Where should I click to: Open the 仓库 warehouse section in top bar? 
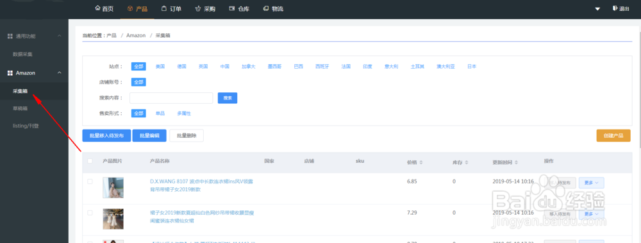click(239, 8)
